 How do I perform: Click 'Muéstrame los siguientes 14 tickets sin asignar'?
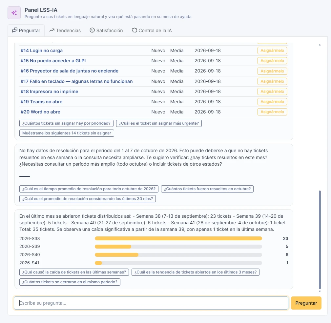[x=67, y=133]
